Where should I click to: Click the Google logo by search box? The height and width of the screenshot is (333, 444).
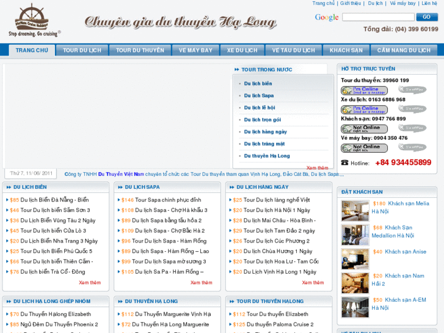click(x=327, y=17)
